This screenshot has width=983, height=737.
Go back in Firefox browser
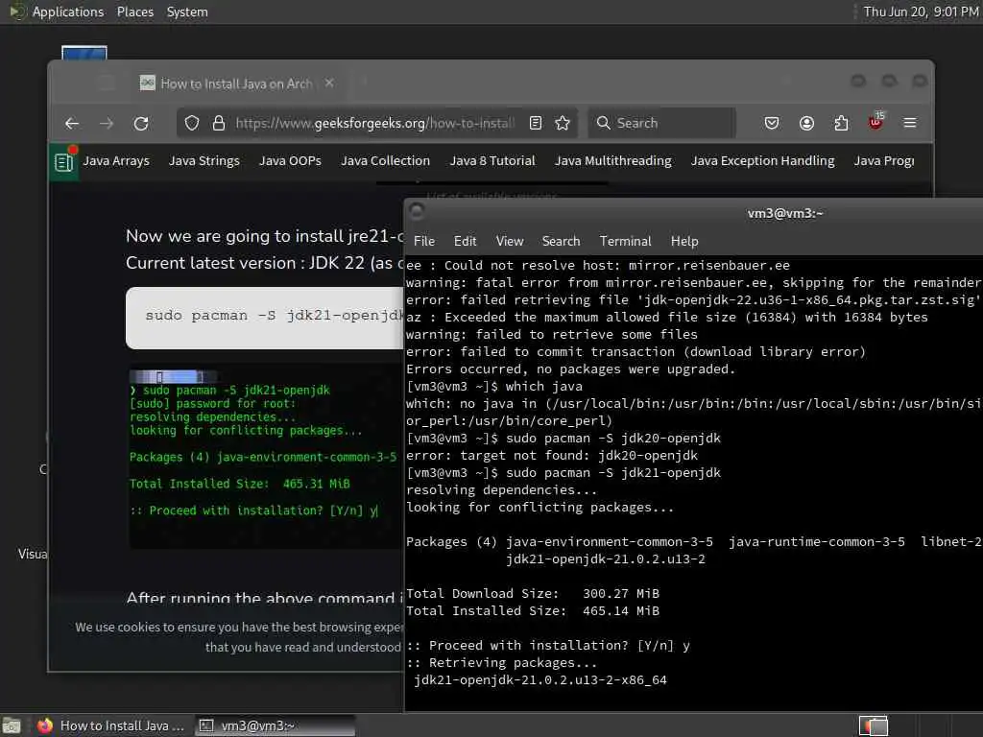(x=72, y=124)
